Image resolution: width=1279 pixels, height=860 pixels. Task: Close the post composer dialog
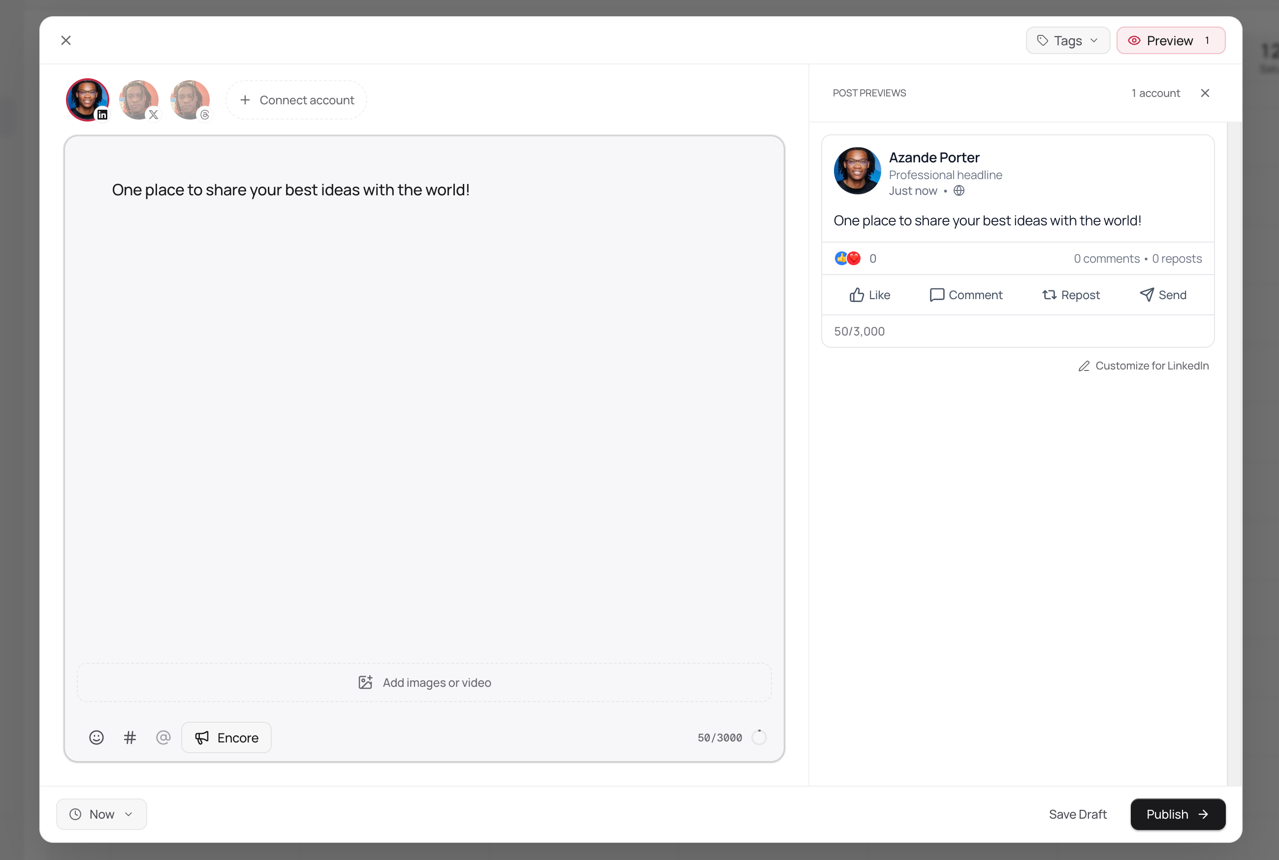(66, 40)
